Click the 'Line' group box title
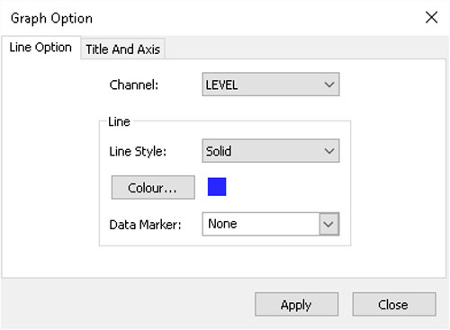Image resolution: width=450 pixels, height=330 pixels. click(119, 121)
